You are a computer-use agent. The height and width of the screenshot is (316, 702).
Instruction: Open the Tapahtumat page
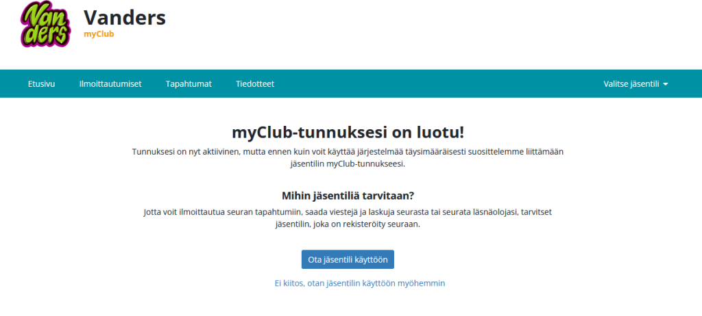(189, 84)
